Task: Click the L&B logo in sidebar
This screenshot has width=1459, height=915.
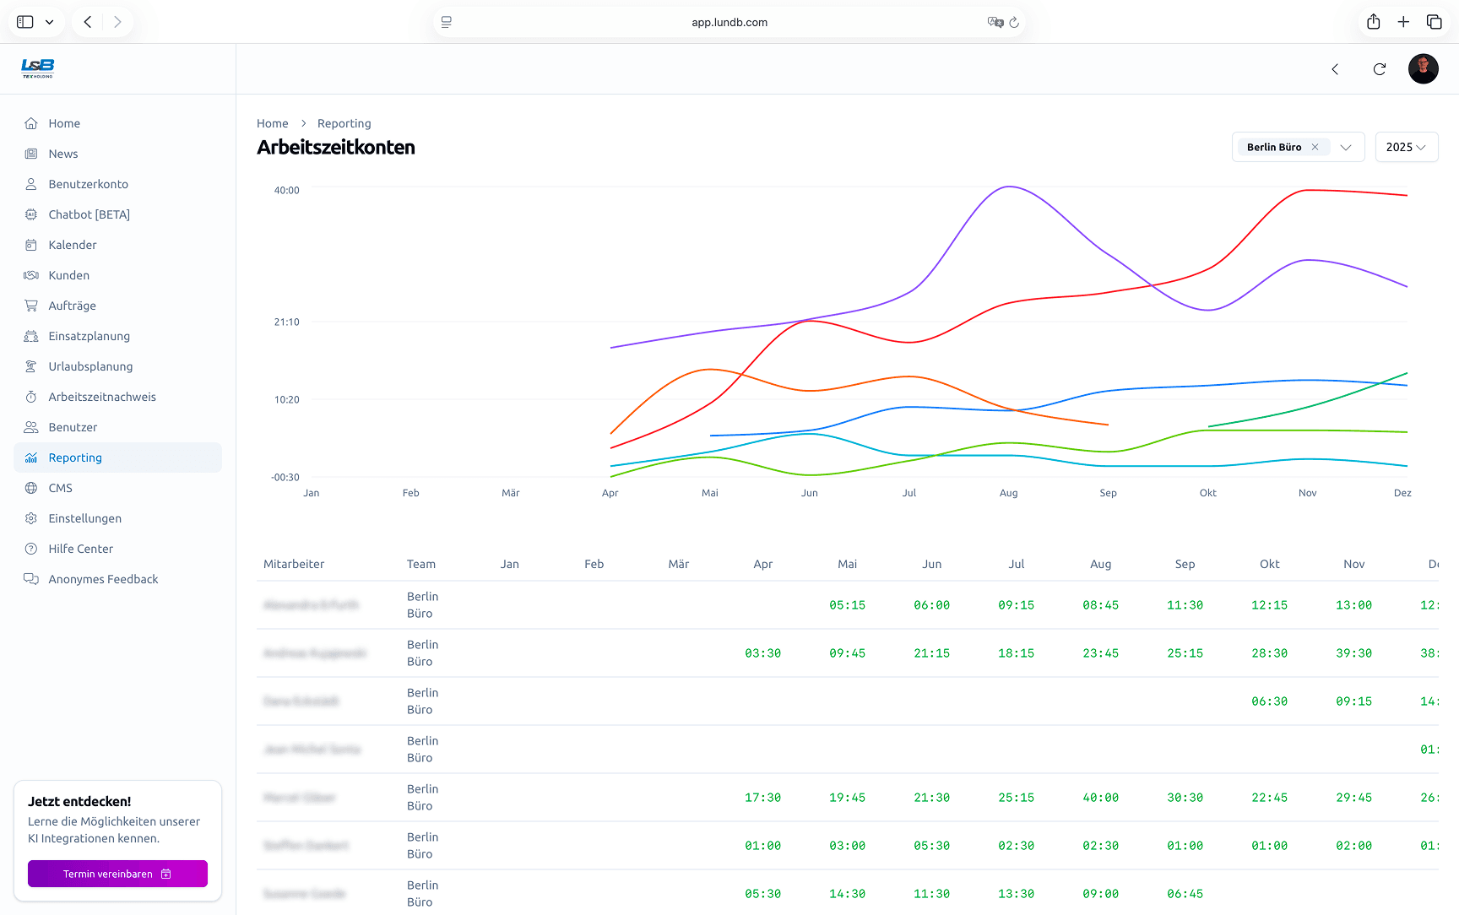Action: click(x=38, y=68)
